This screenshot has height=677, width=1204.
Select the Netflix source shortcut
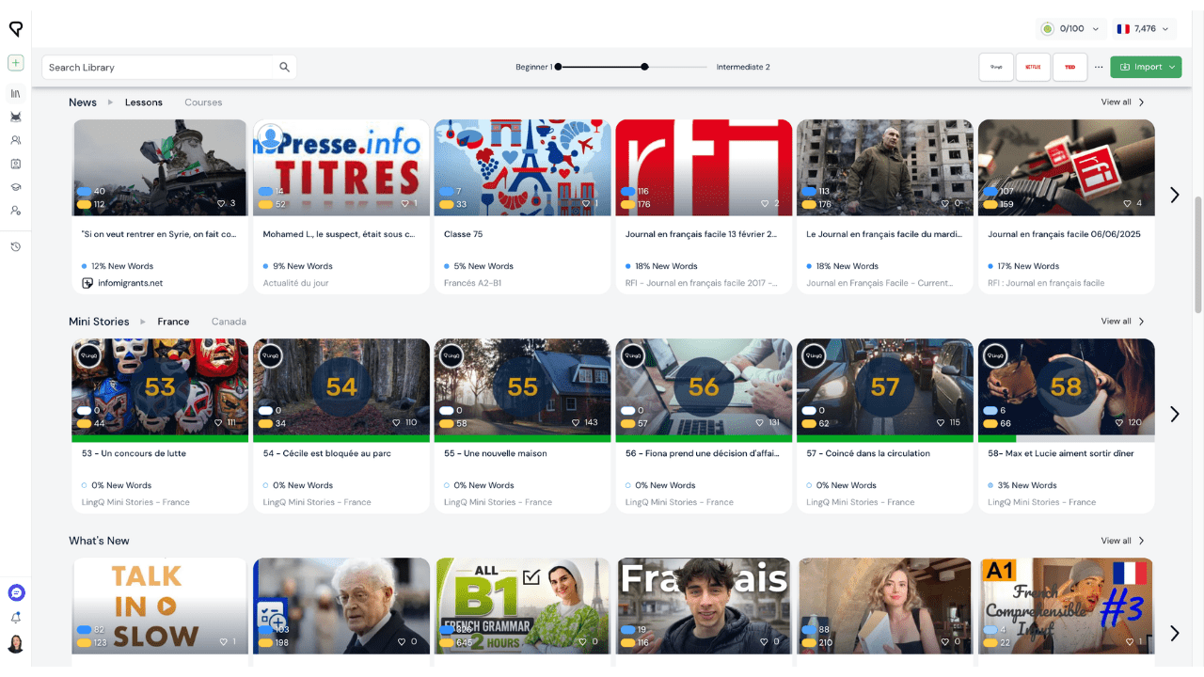[1033, 67]
